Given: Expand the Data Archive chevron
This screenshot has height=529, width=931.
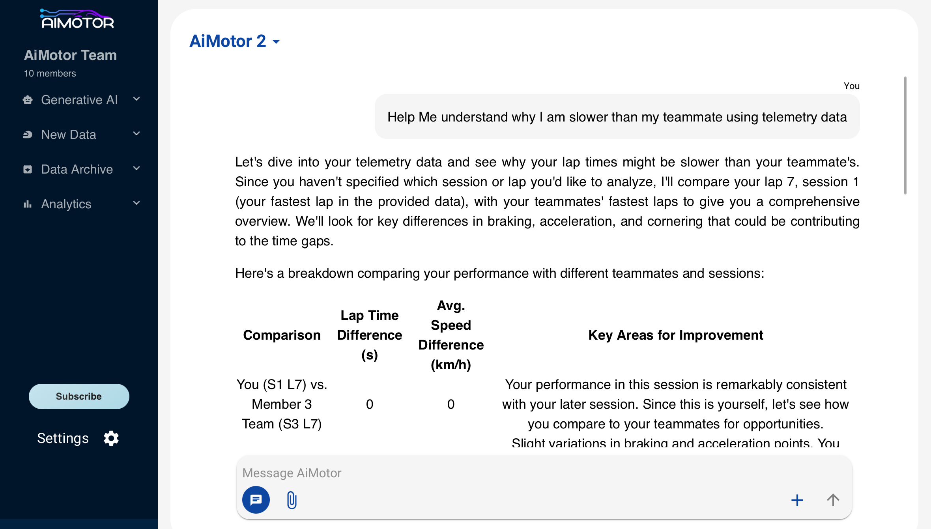Looking at the screenshot, I should click(x=136, y=168).
